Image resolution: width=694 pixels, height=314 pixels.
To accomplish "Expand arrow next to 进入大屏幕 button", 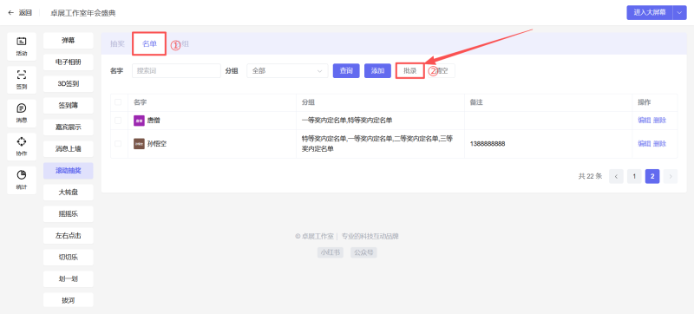I will coord(679,12).
